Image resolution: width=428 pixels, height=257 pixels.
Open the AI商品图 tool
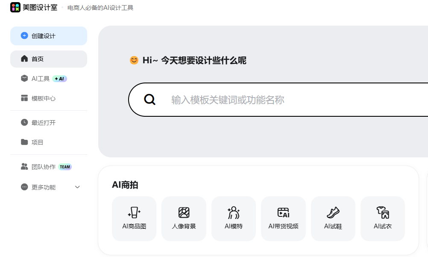click(134, 219)
